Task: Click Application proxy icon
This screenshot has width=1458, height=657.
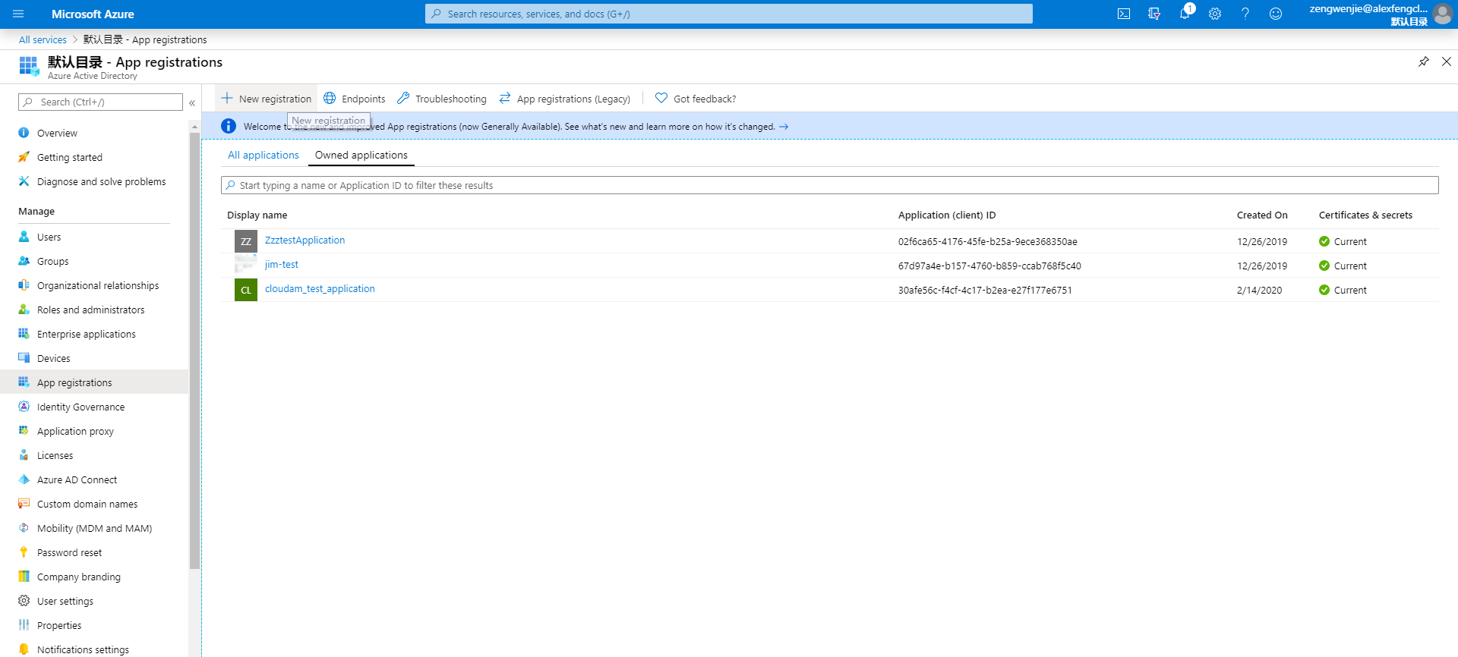Action: click(24, 431)
